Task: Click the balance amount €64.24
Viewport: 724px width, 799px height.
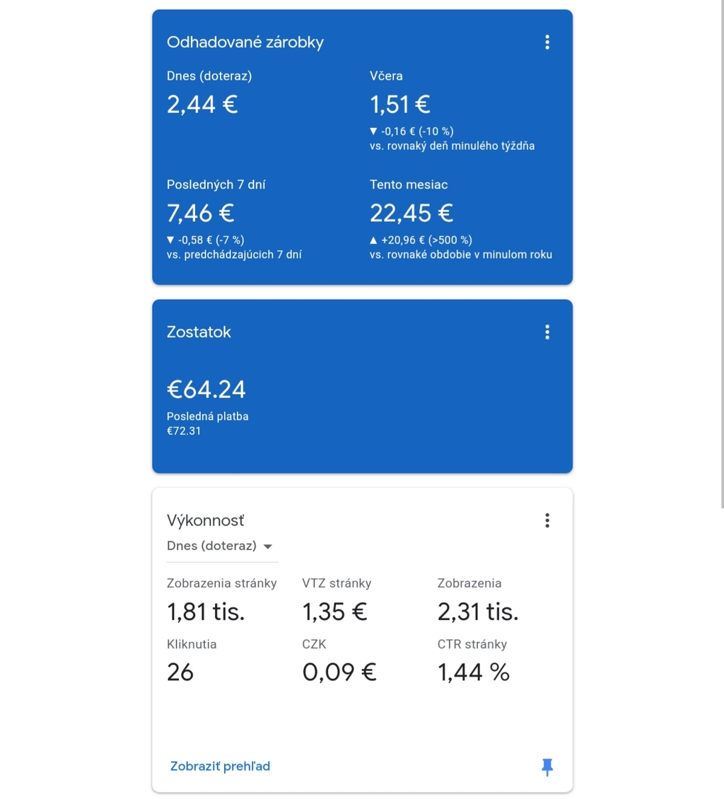Action: (x=206, y=390)
